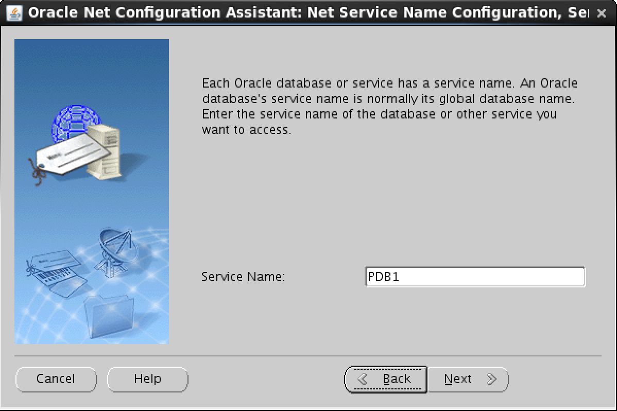This screenshot has height=411, width=617.
Task: Click the translucent folder icon
Action: tap(109, 314)
